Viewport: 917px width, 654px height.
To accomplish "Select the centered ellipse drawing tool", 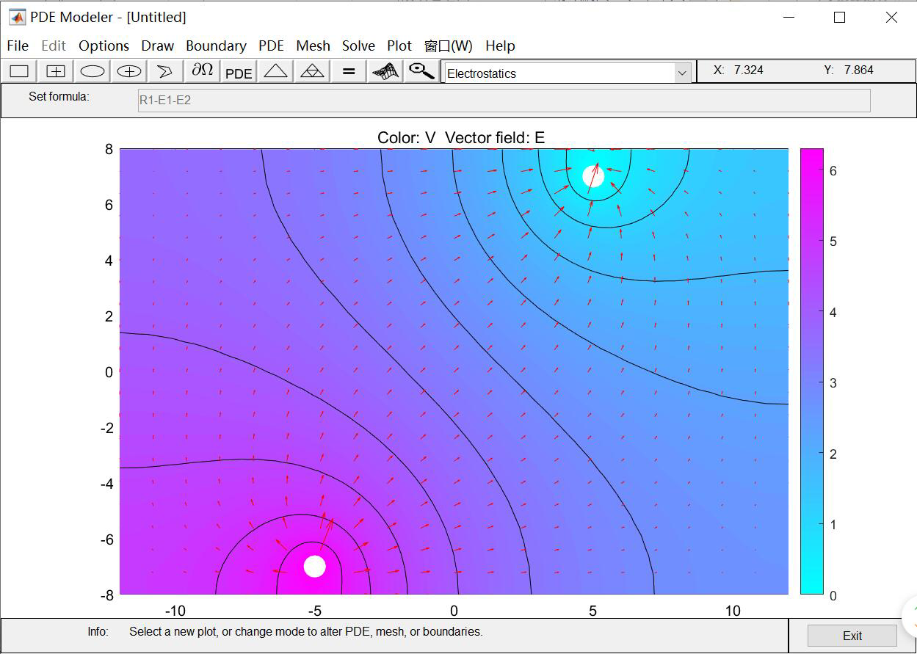I will tap(129, 71).
